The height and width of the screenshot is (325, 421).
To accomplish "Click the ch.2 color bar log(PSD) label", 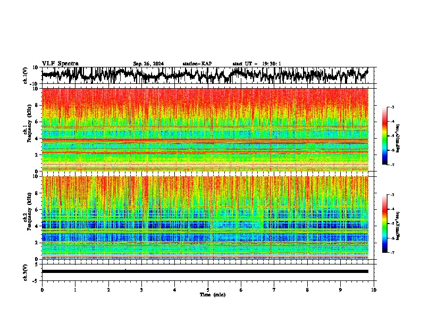I will [398, 226].
